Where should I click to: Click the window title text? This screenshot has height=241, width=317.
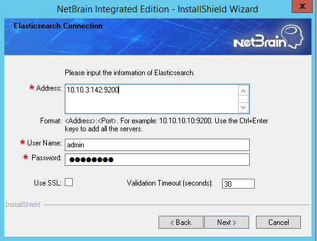[x=157, y=9]
